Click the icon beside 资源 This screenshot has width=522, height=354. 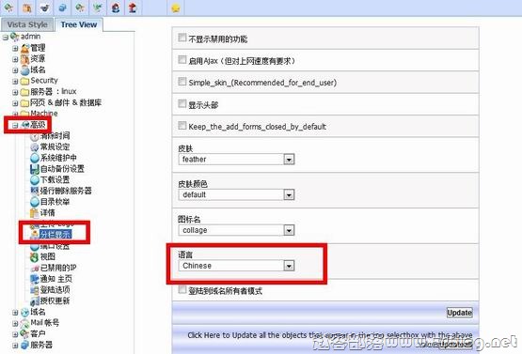coord(25,59)
